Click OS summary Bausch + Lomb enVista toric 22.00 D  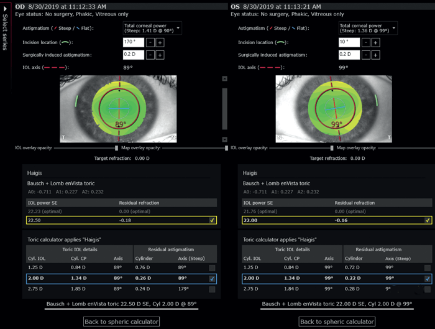[337, 304]
